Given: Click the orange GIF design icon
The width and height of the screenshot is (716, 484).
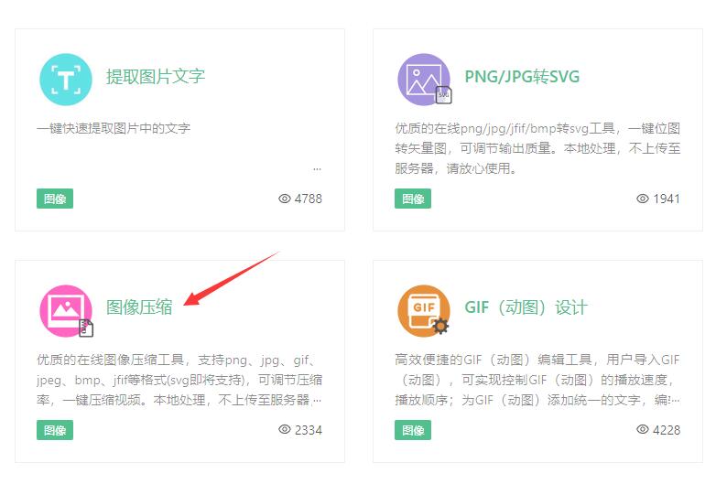Looking at the screenshot, I should click(x=424, y=311).
